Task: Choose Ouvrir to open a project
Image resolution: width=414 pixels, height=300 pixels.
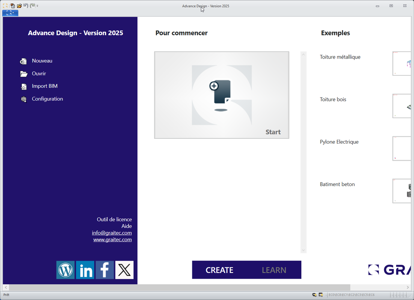Action: coord(39,73)
